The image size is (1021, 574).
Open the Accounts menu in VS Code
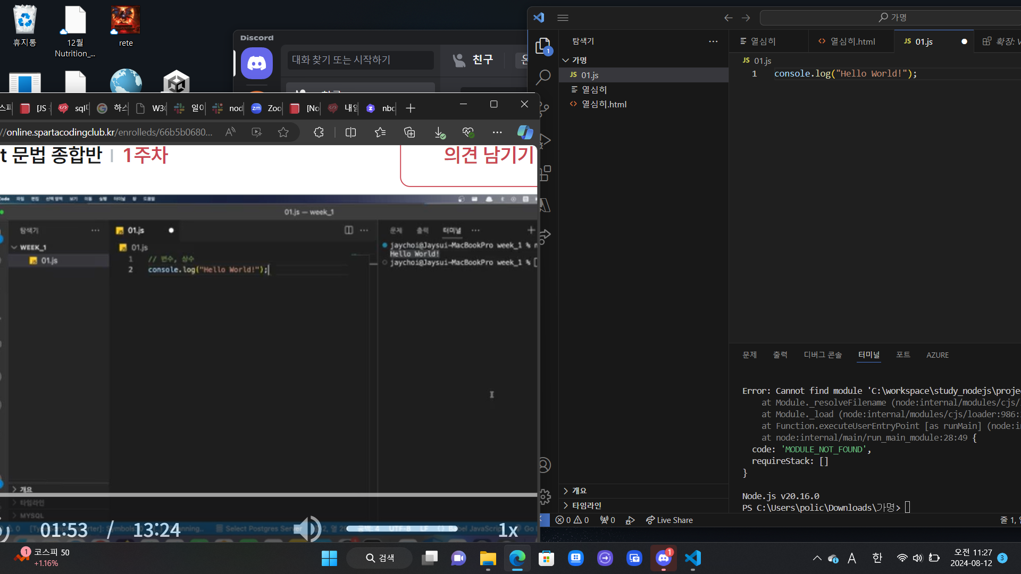[x=544, y=466]
